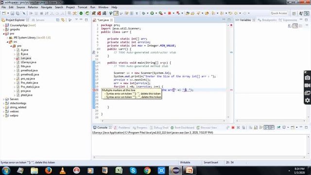The width and height of the screenshot is (311, 175).
Task: Click the Open Perspective icon
Action: point(294,13)
